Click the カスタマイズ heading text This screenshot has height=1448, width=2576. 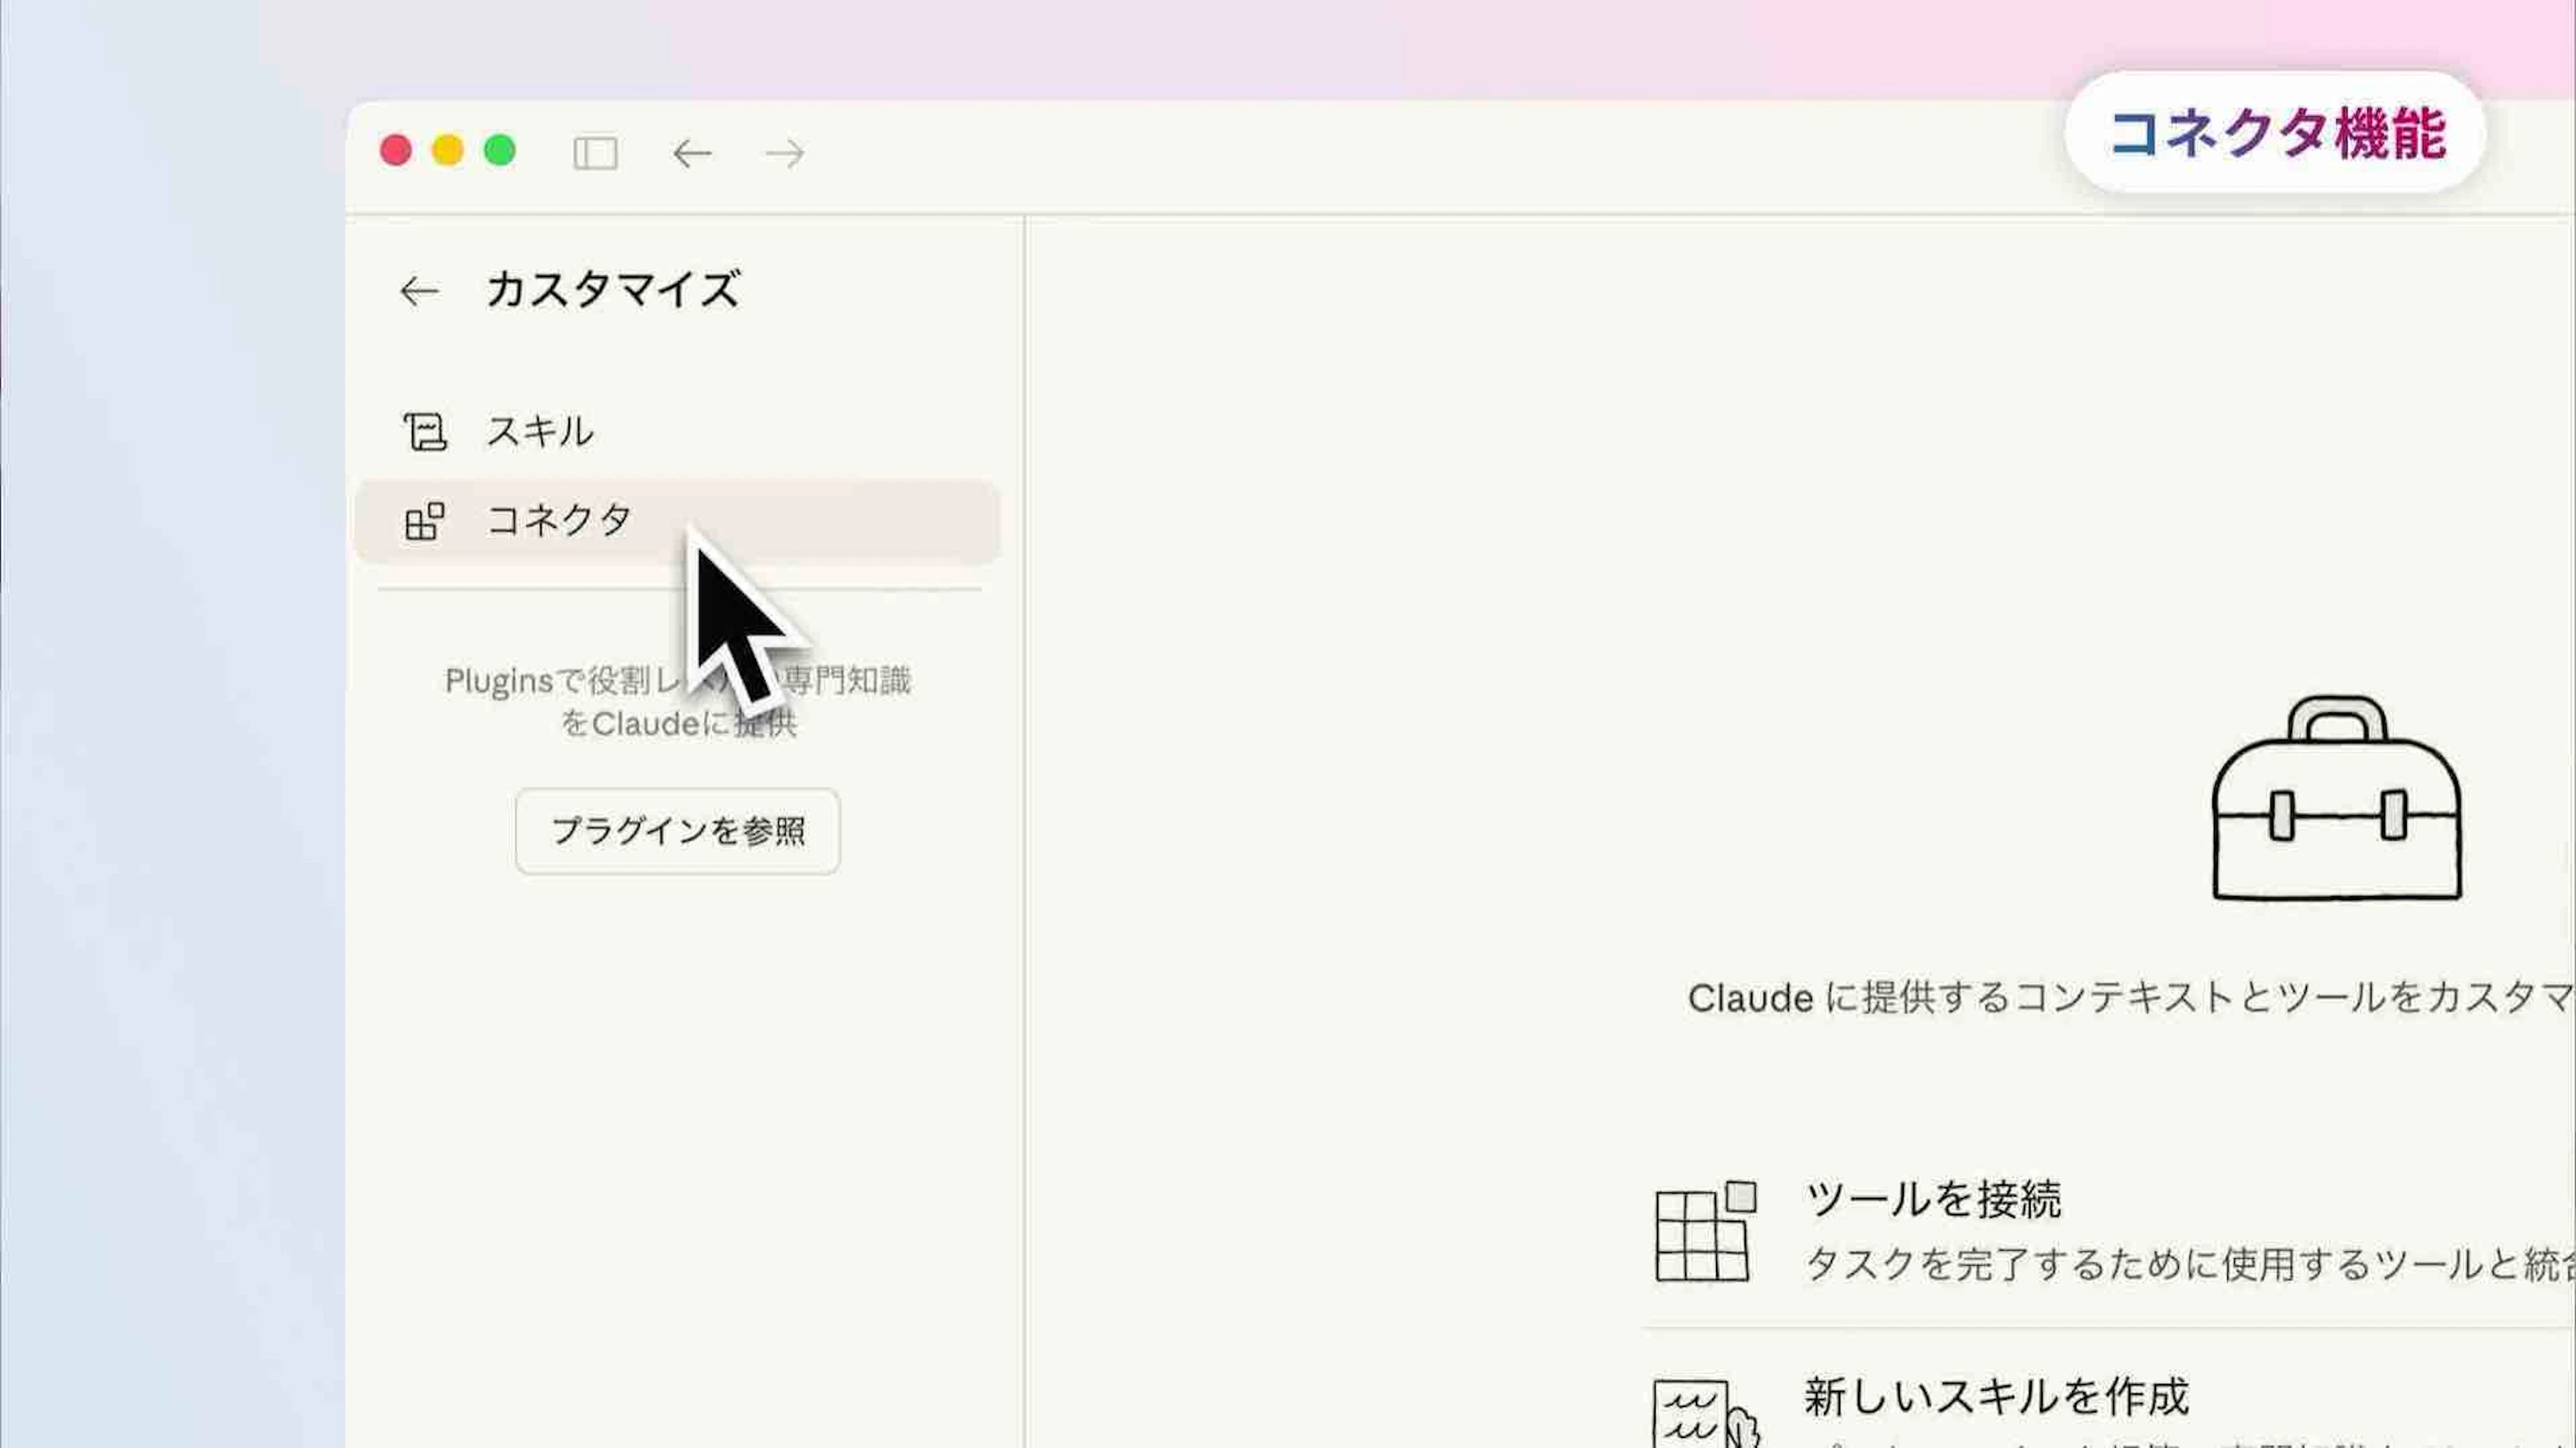(612, 290)
